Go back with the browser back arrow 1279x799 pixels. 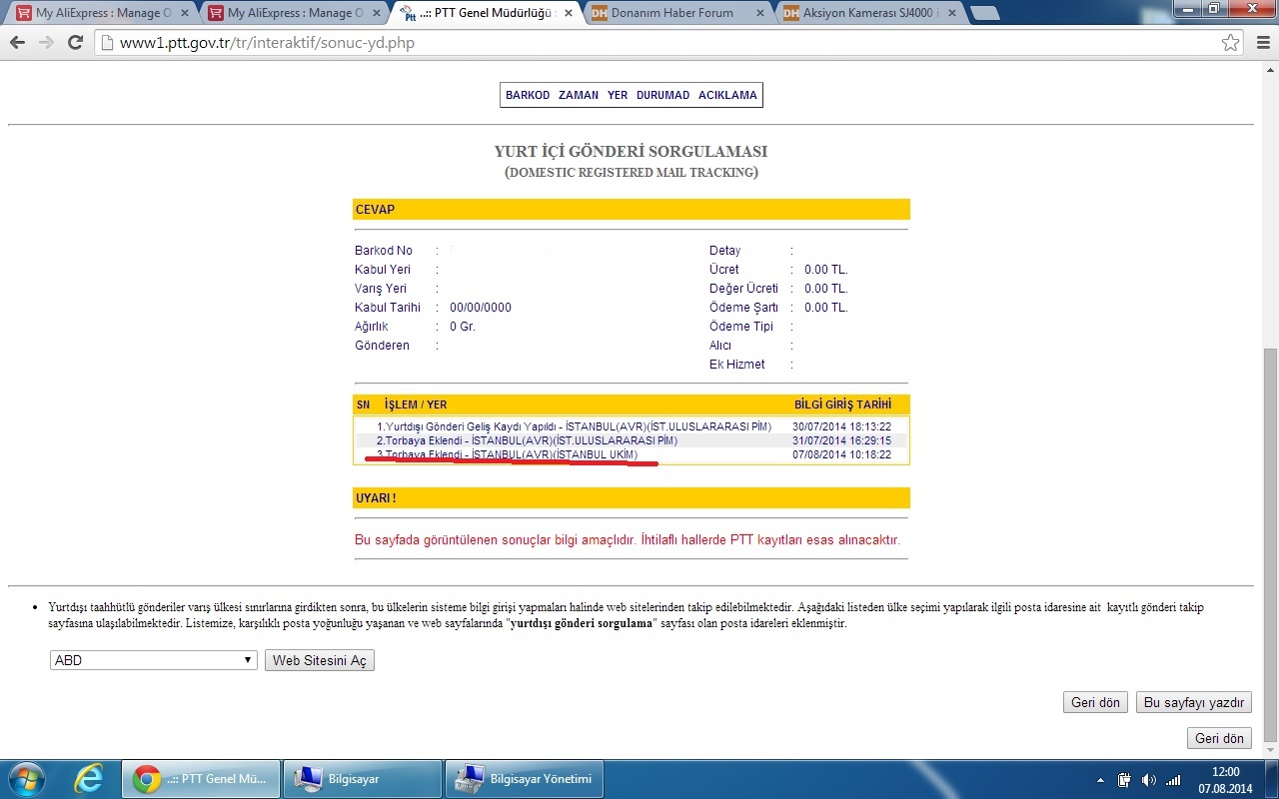pos(17,43)
